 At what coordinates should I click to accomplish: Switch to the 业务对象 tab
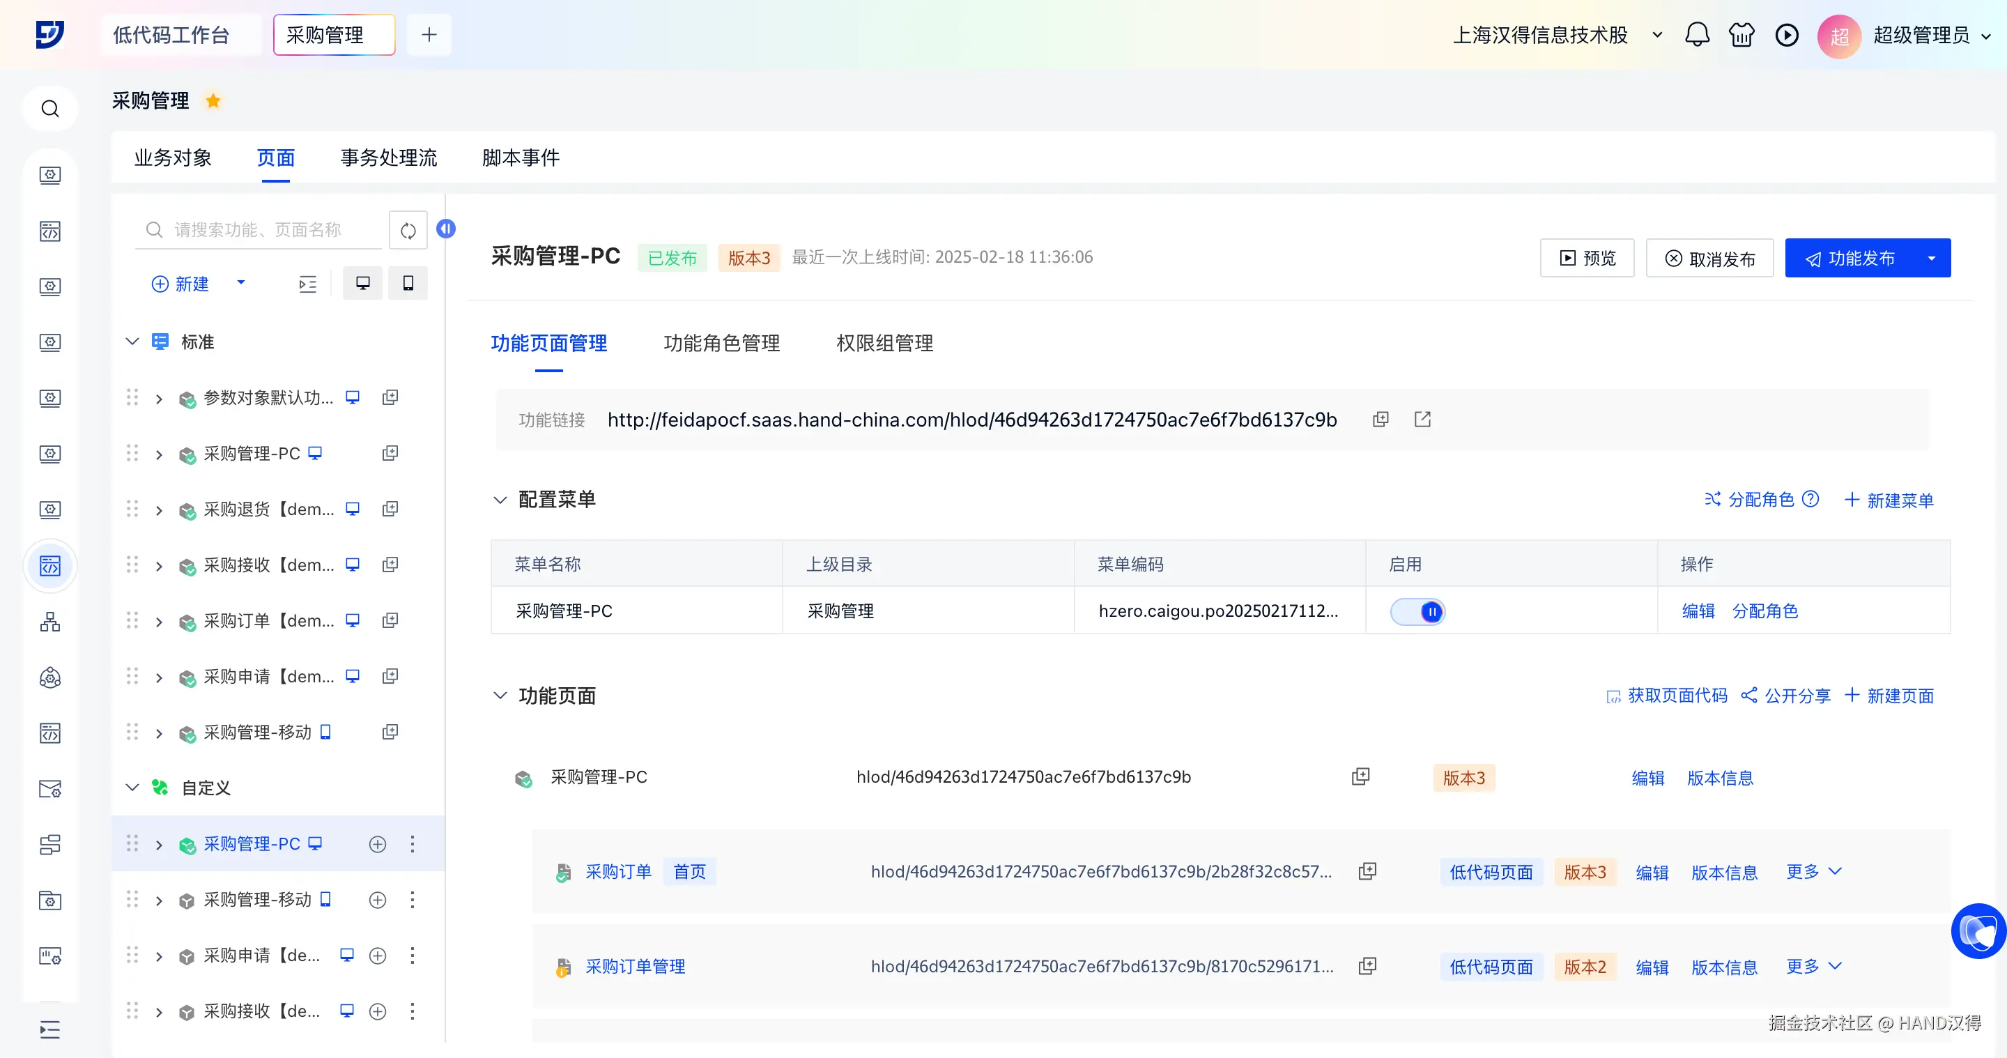coord(172,158)
